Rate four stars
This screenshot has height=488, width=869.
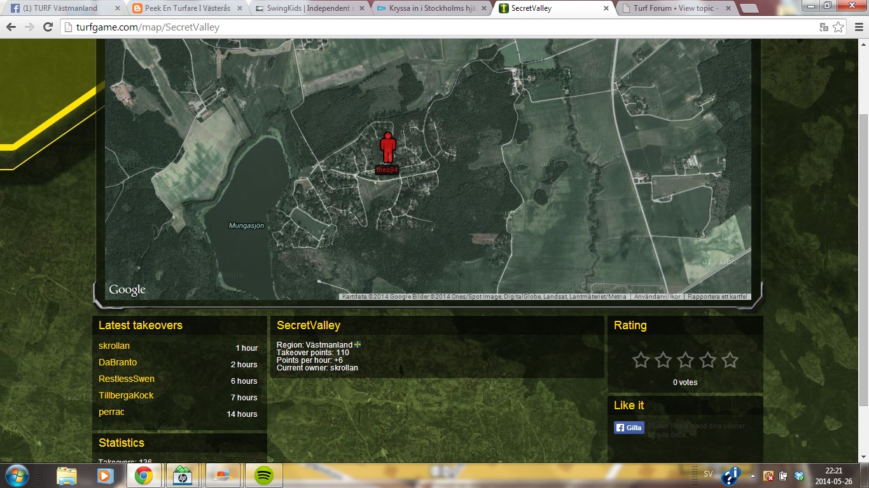707,360
